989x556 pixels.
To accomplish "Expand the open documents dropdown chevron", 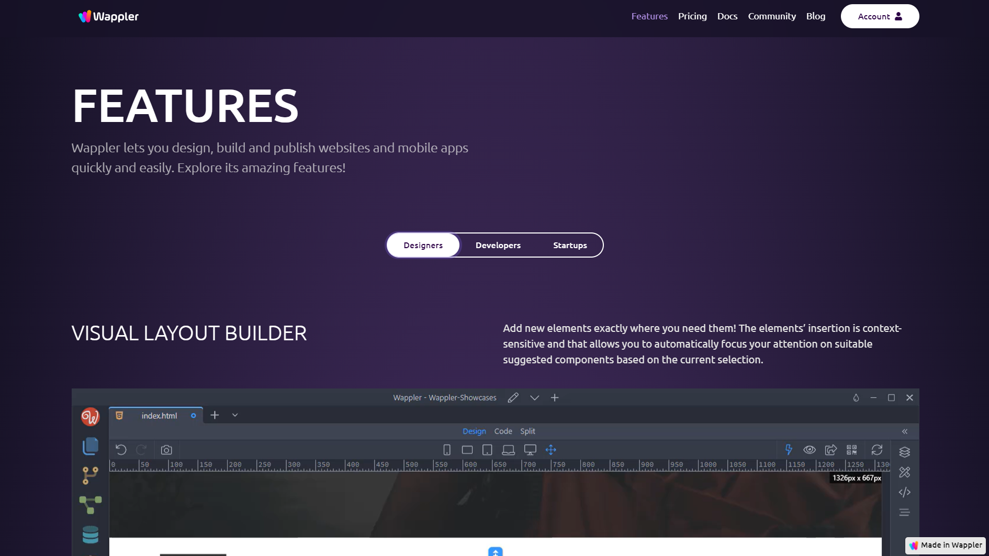I will [235, 415].
